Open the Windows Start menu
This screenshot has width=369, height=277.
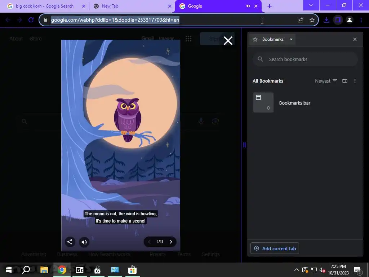click(x=9, y=270)
